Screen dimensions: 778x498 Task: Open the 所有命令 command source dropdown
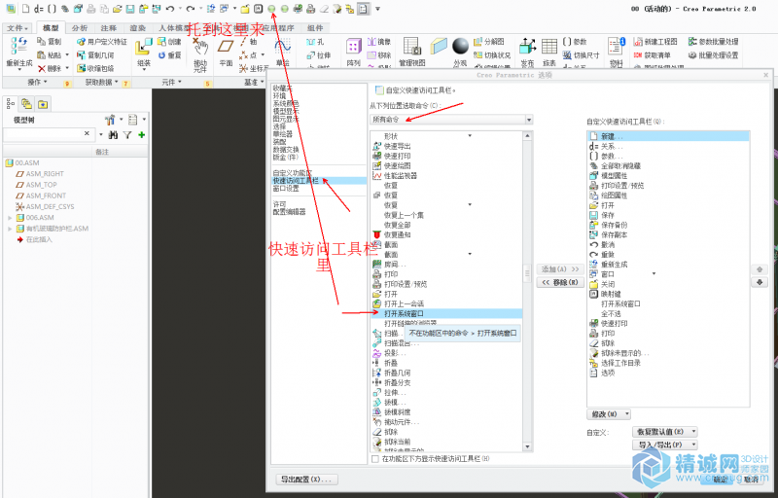pyautogui.click(x=451, y=120)
